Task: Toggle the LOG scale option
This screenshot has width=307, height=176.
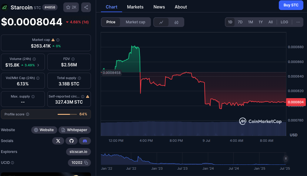Action: 284,22
